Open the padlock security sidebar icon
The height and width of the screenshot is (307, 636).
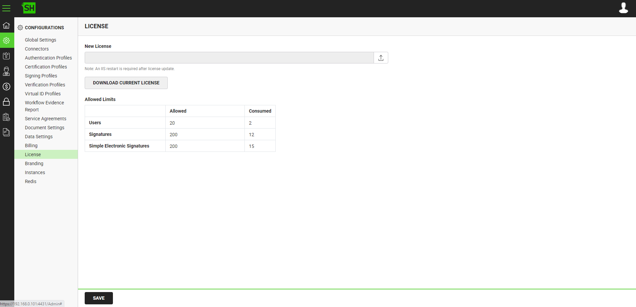(x=6, y=102)
